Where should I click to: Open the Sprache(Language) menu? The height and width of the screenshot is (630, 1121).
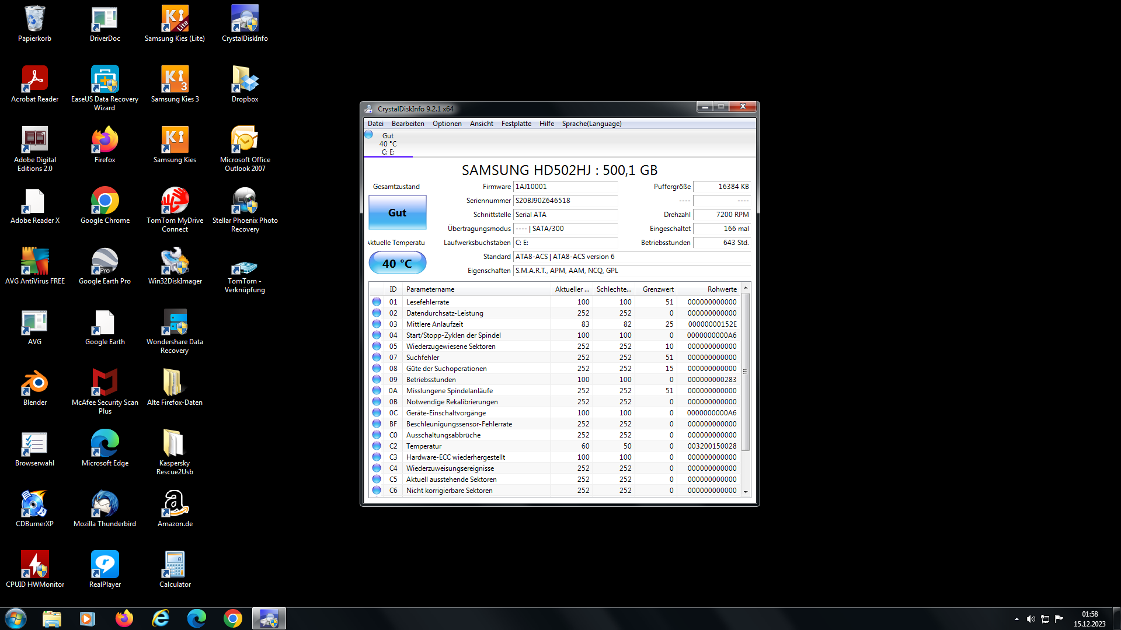[591, 124]
